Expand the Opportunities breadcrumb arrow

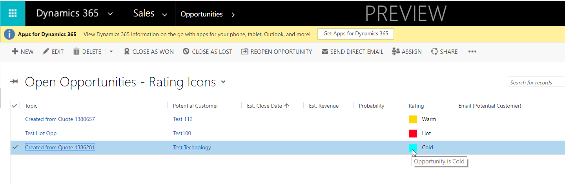(x=233, y=15)
